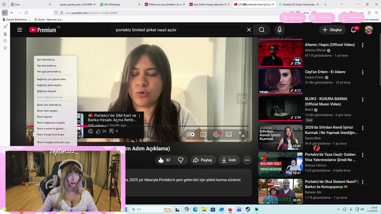Open the account avatar menu
The image size is (381, 214).
pyautogui.click(x=369, y=30)
